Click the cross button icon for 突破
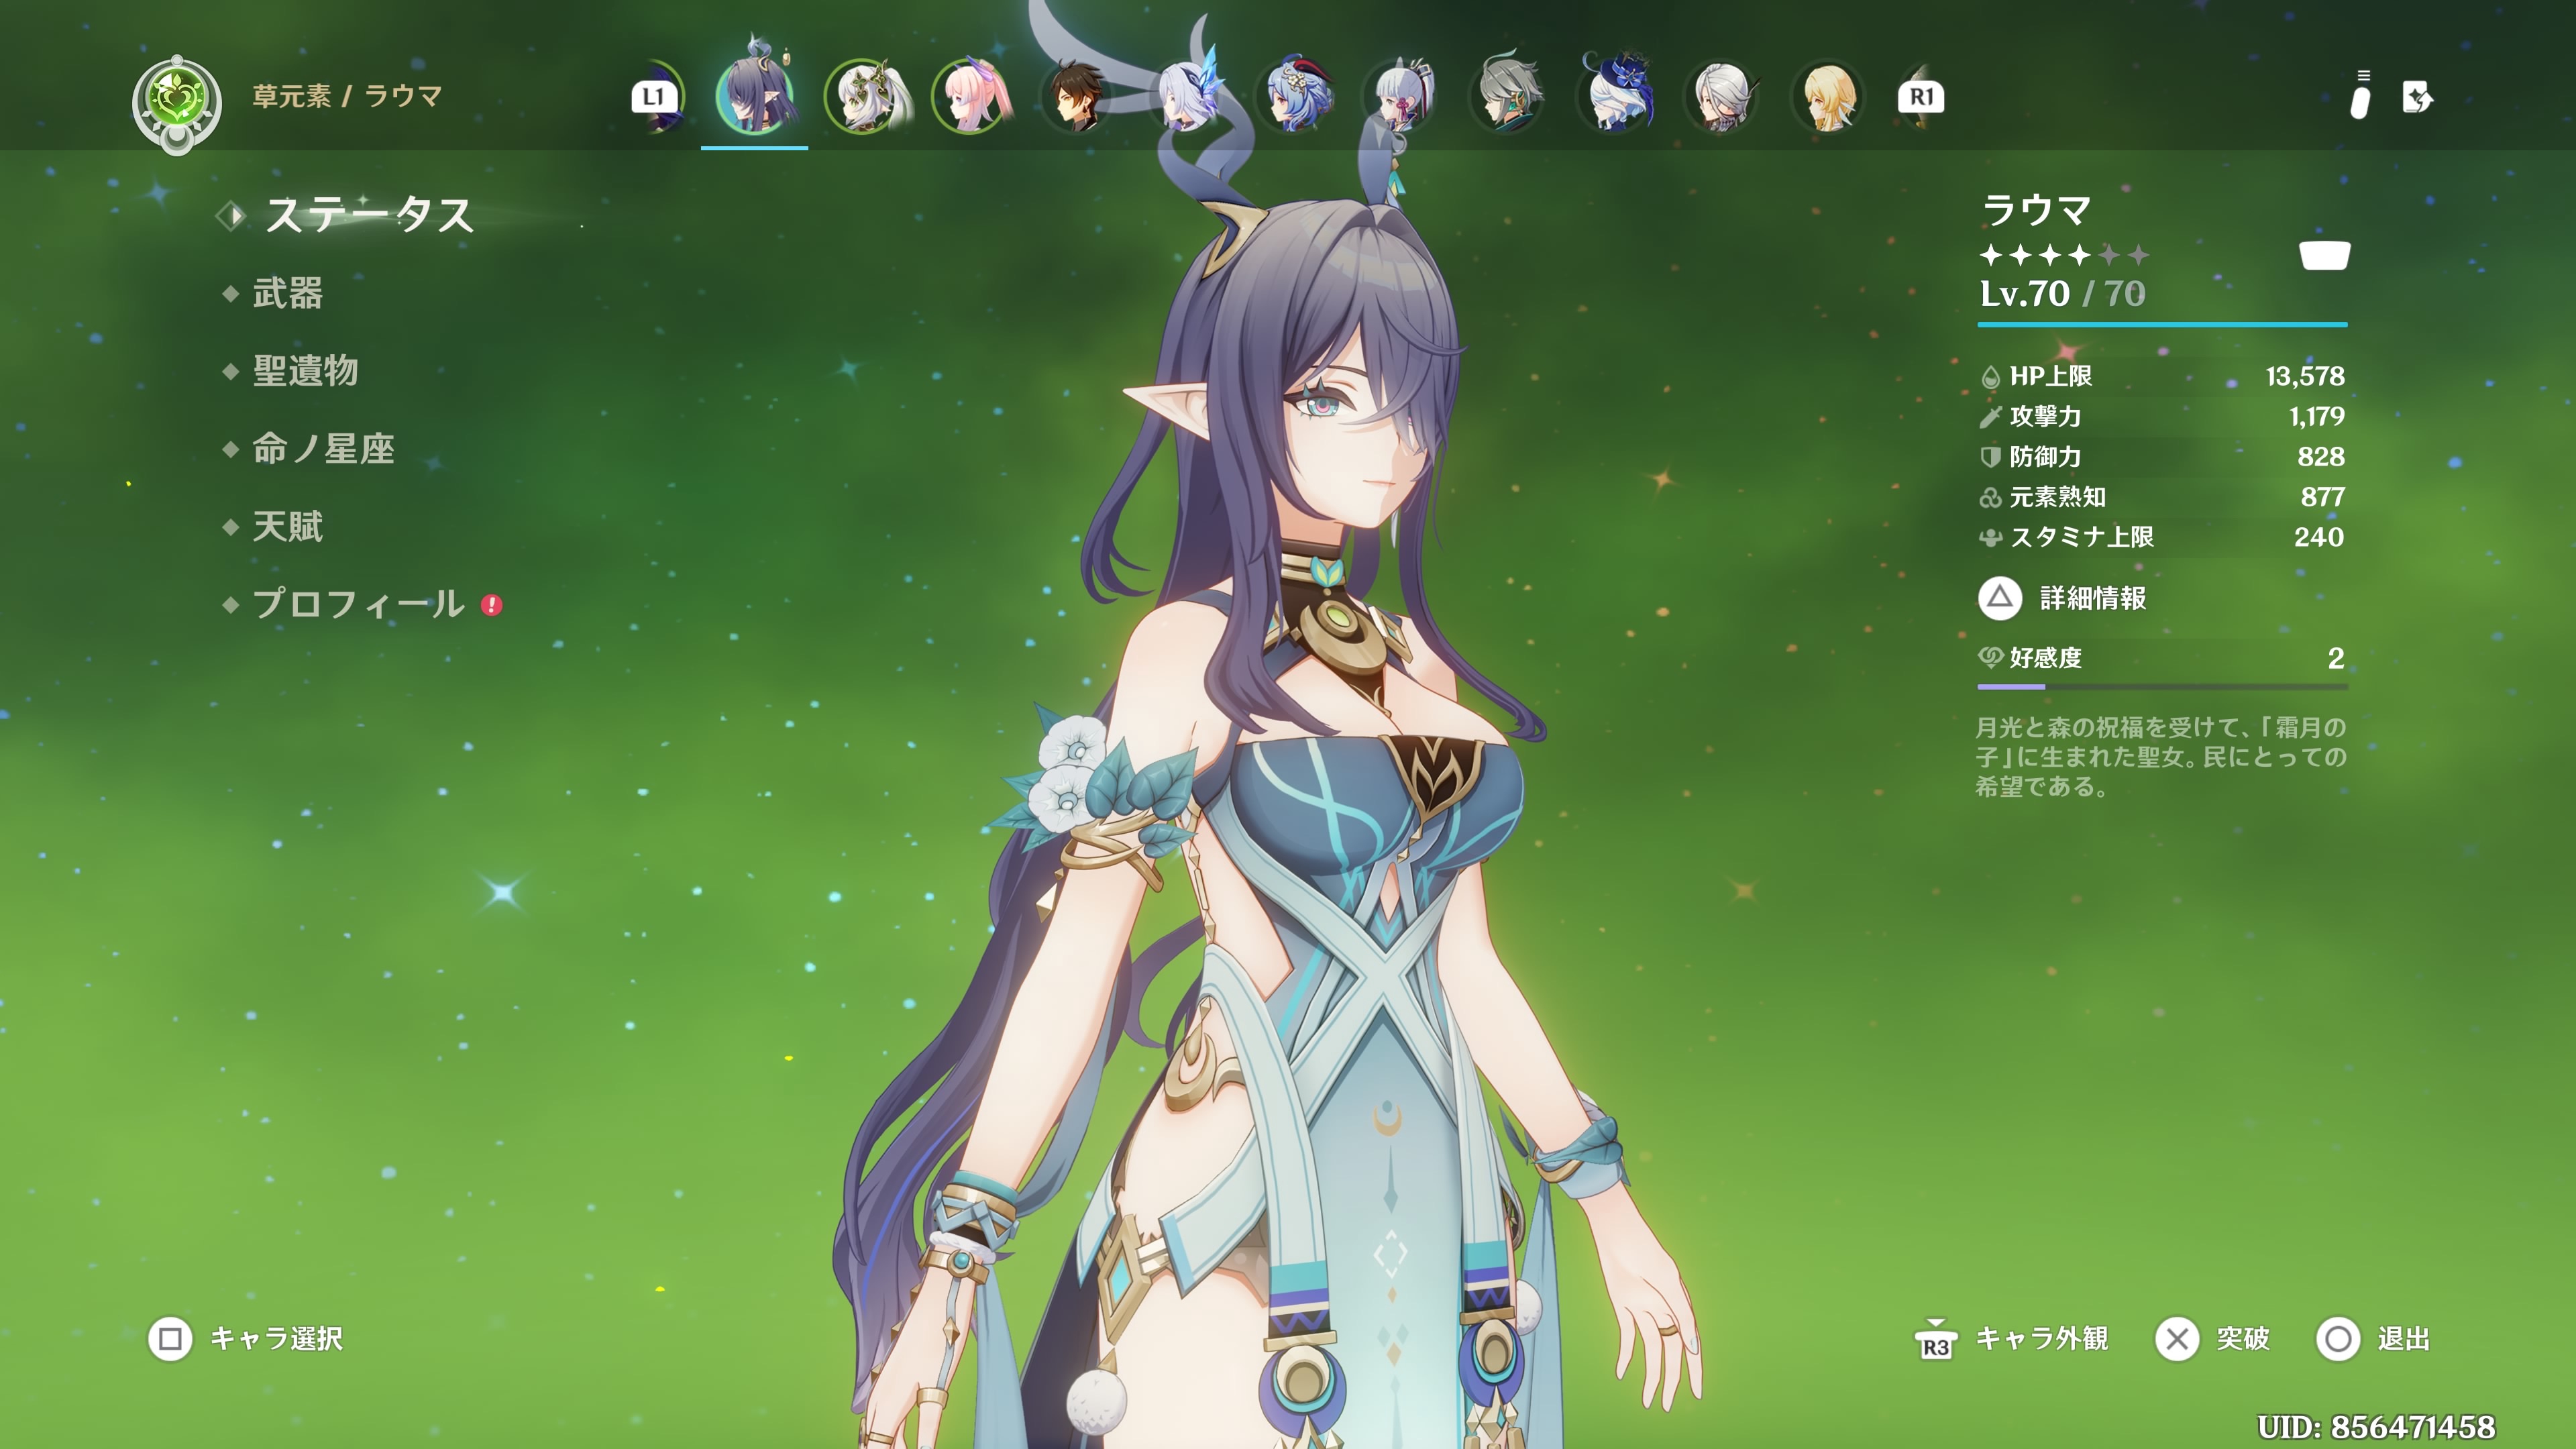Screen dimensions: 2576x1449 pos(2177,1339)
